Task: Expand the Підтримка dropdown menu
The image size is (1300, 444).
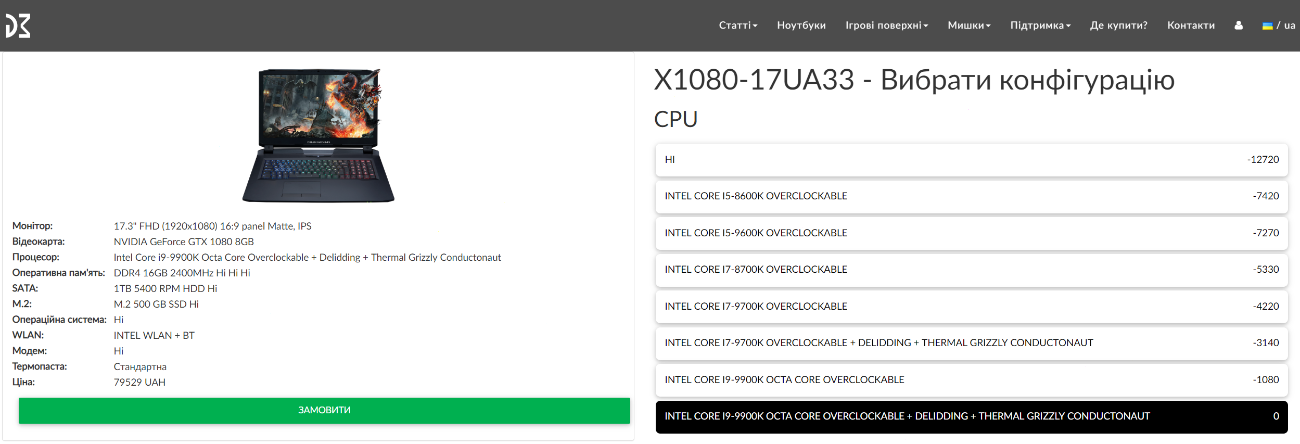Action: (1040, 25)
